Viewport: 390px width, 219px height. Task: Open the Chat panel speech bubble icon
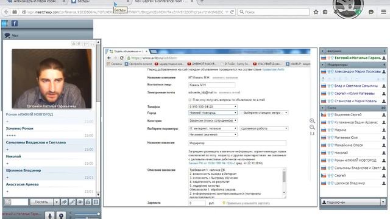tap(7, 35)
